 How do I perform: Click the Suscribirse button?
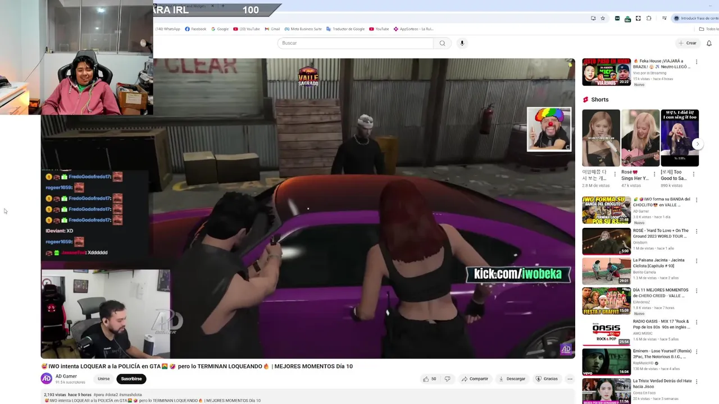pos(131,379)
